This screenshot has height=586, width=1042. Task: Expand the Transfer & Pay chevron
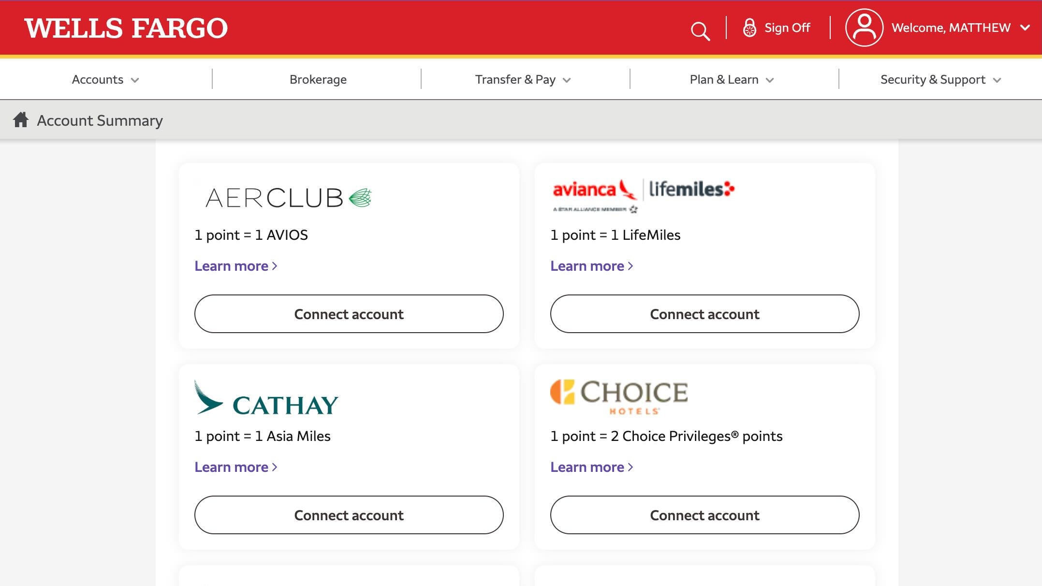(x=567, y=80)
